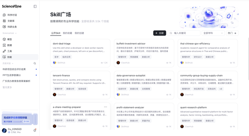The width and height of the screenshot is (249, 136).
Task: Open 数据 sidebar icon
Action: tap(4, 45)
